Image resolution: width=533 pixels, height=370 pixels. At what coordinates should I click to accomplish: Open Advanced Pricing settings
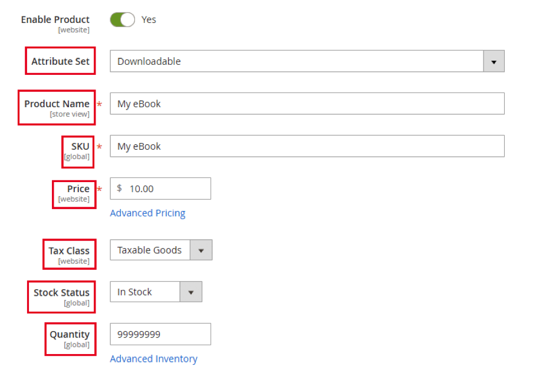pos(147,213)
